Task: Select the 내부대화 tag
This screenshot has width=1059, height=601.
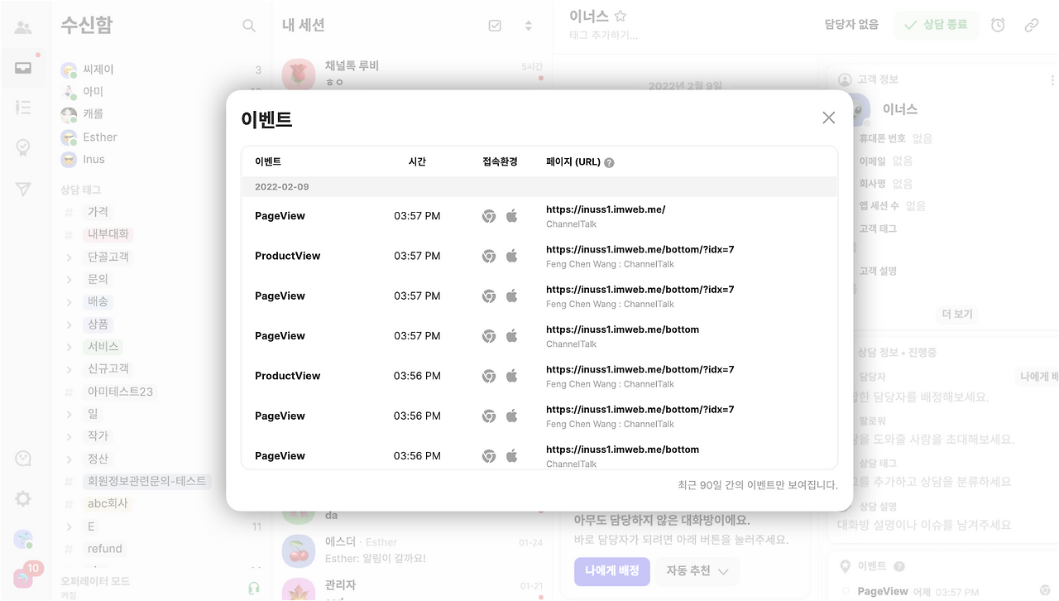Action: [x=109, y=234]
